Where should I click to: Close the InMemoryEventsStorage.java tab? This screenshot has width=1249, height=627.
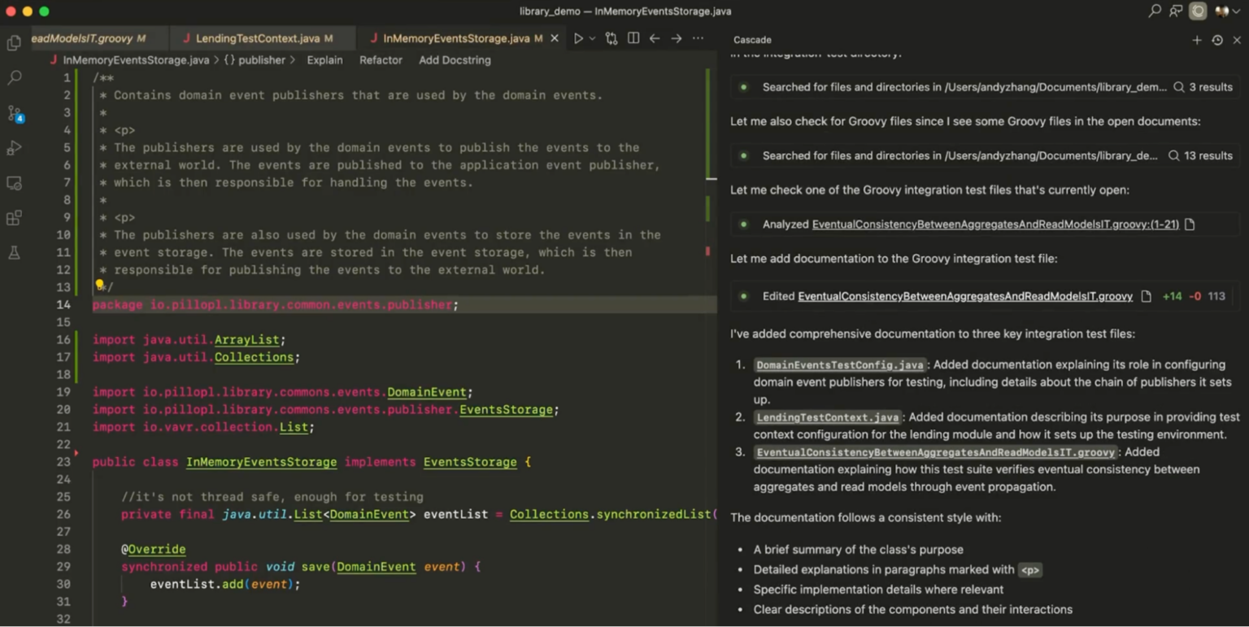click(555, 38)
